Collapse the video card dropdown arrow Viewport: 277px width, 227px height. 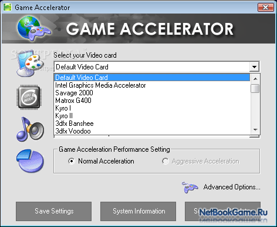tap(254, 67)
